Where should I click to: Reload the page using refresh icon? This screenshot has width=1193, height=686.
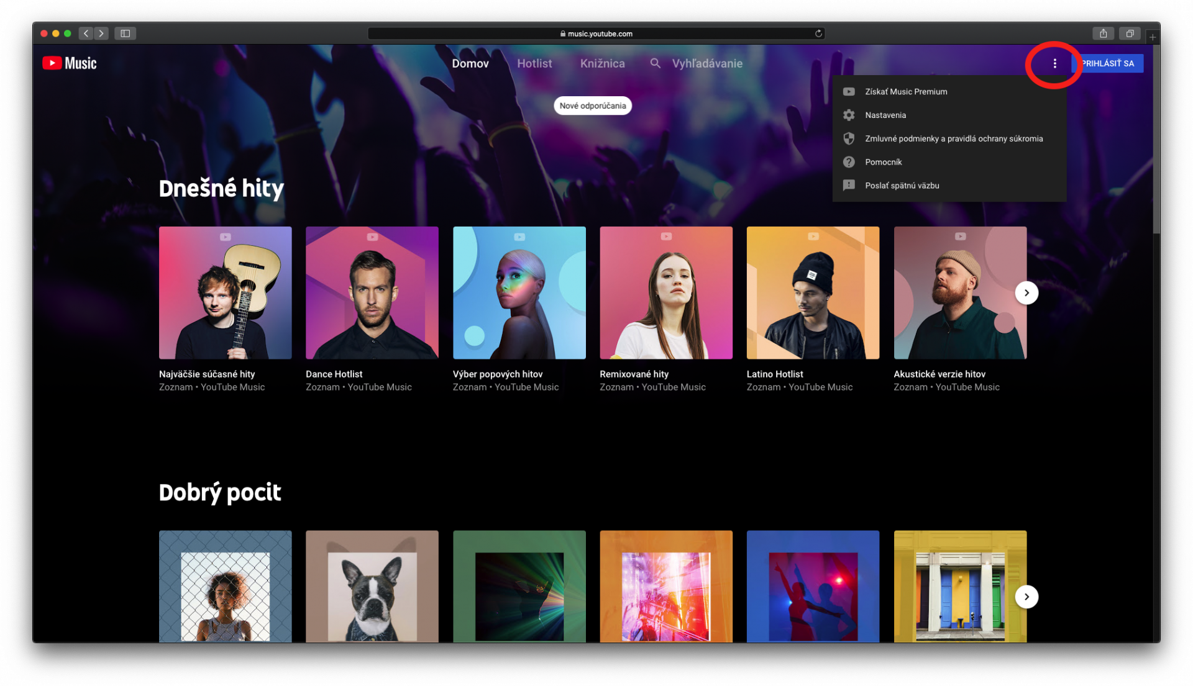pos(818,34)
